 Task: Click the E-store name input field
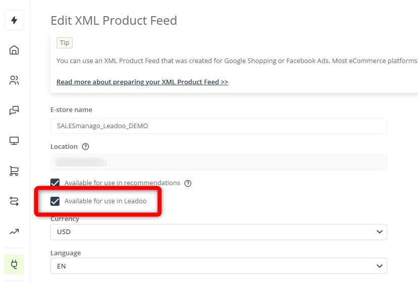tap(219, 126)
